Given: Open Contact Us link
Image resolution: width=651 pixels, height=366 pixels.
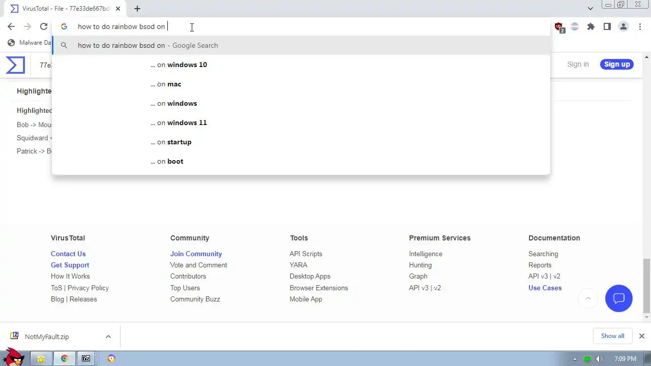Looking at the screenshot, I should tap(68, 254).
